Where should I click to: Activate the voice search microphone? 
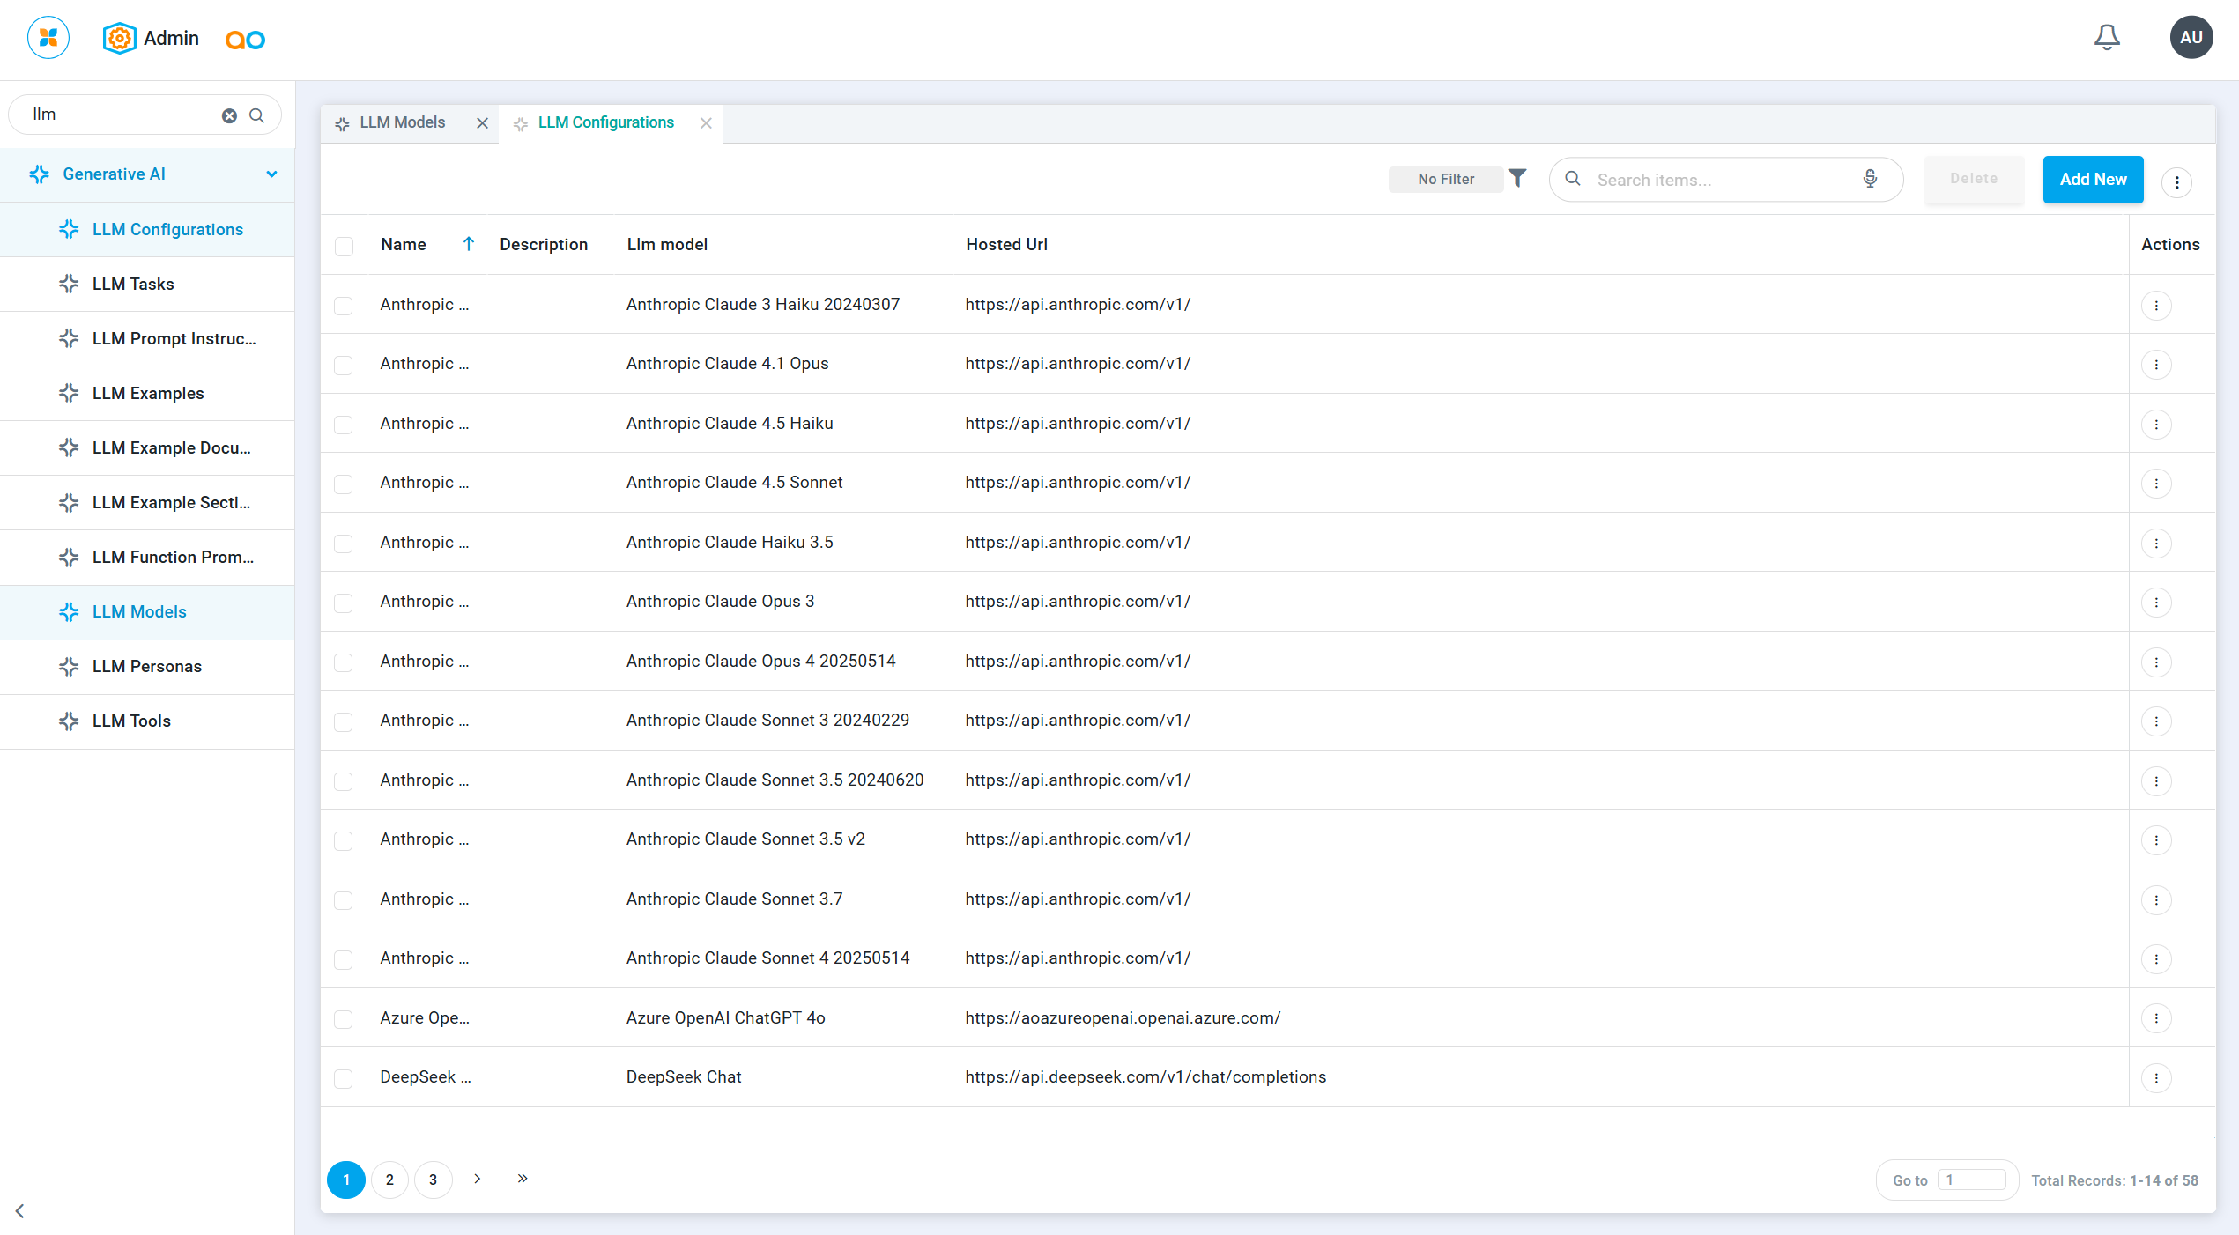point(1870,179)
